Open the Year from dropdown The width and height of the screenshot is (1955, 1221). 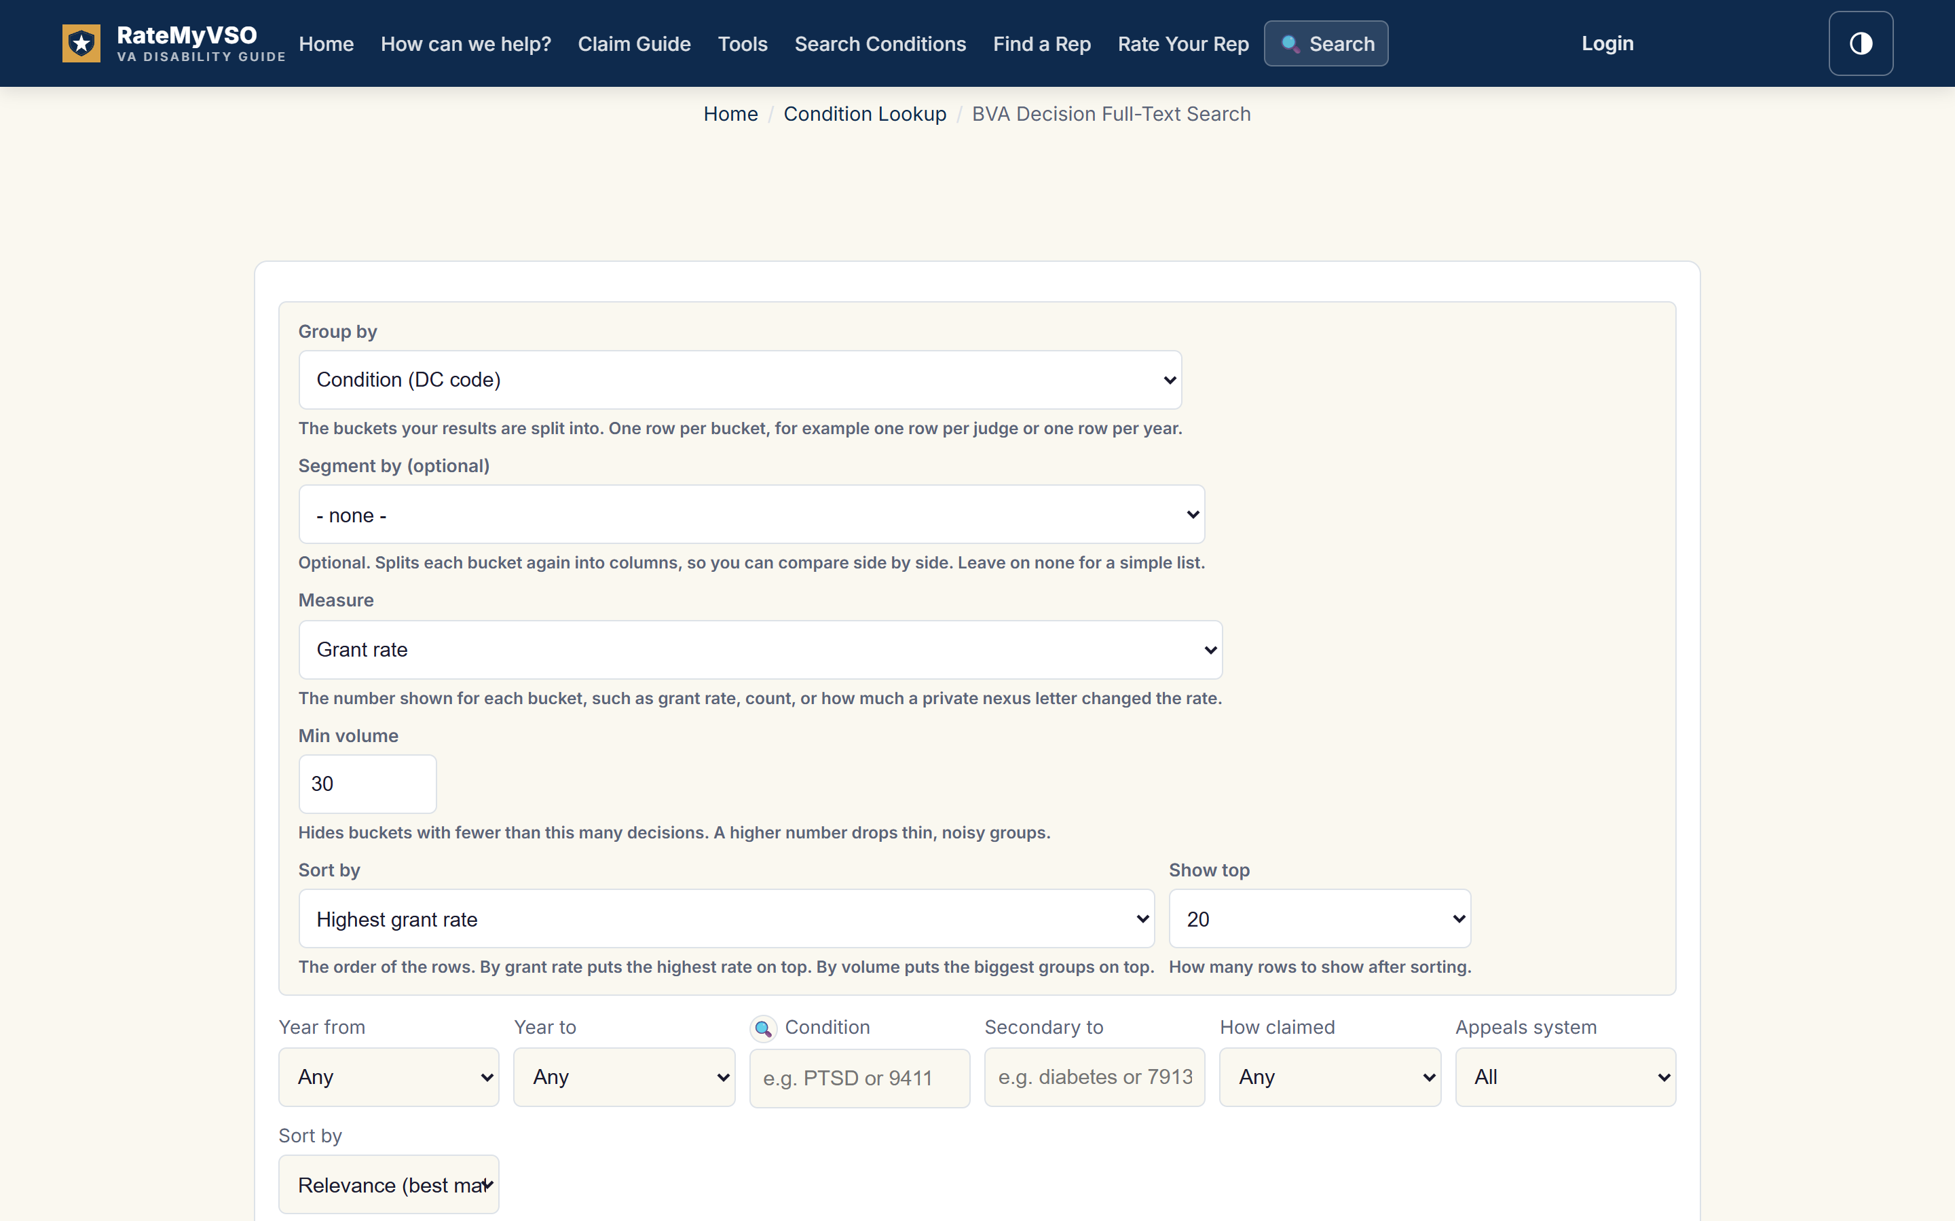tap(388, 1077)
